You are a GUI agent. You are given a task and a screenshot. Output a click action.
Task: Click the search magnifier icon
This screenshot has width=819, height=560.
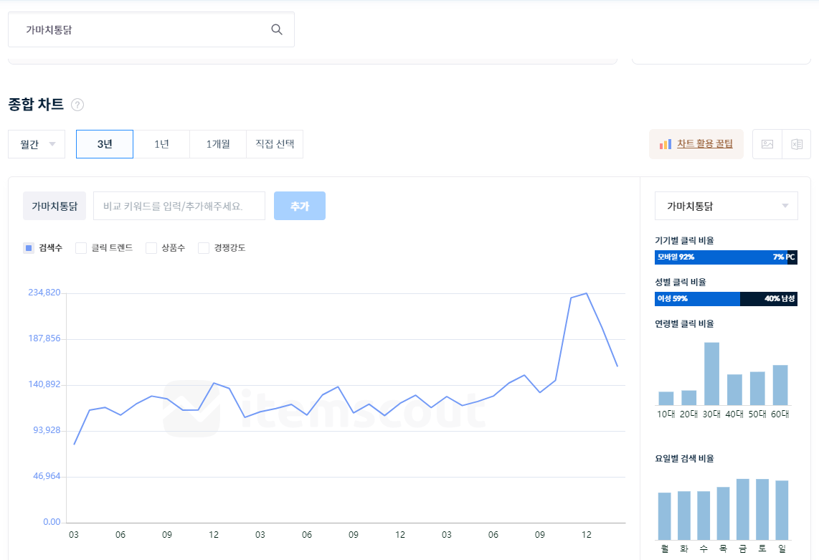277,30
